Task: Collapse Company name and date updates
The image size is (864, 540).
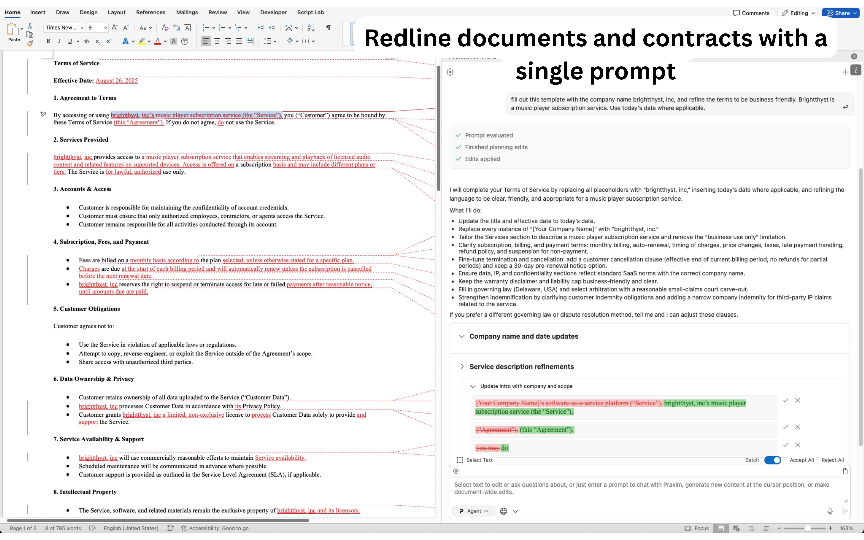Action: tap(462, 336)
